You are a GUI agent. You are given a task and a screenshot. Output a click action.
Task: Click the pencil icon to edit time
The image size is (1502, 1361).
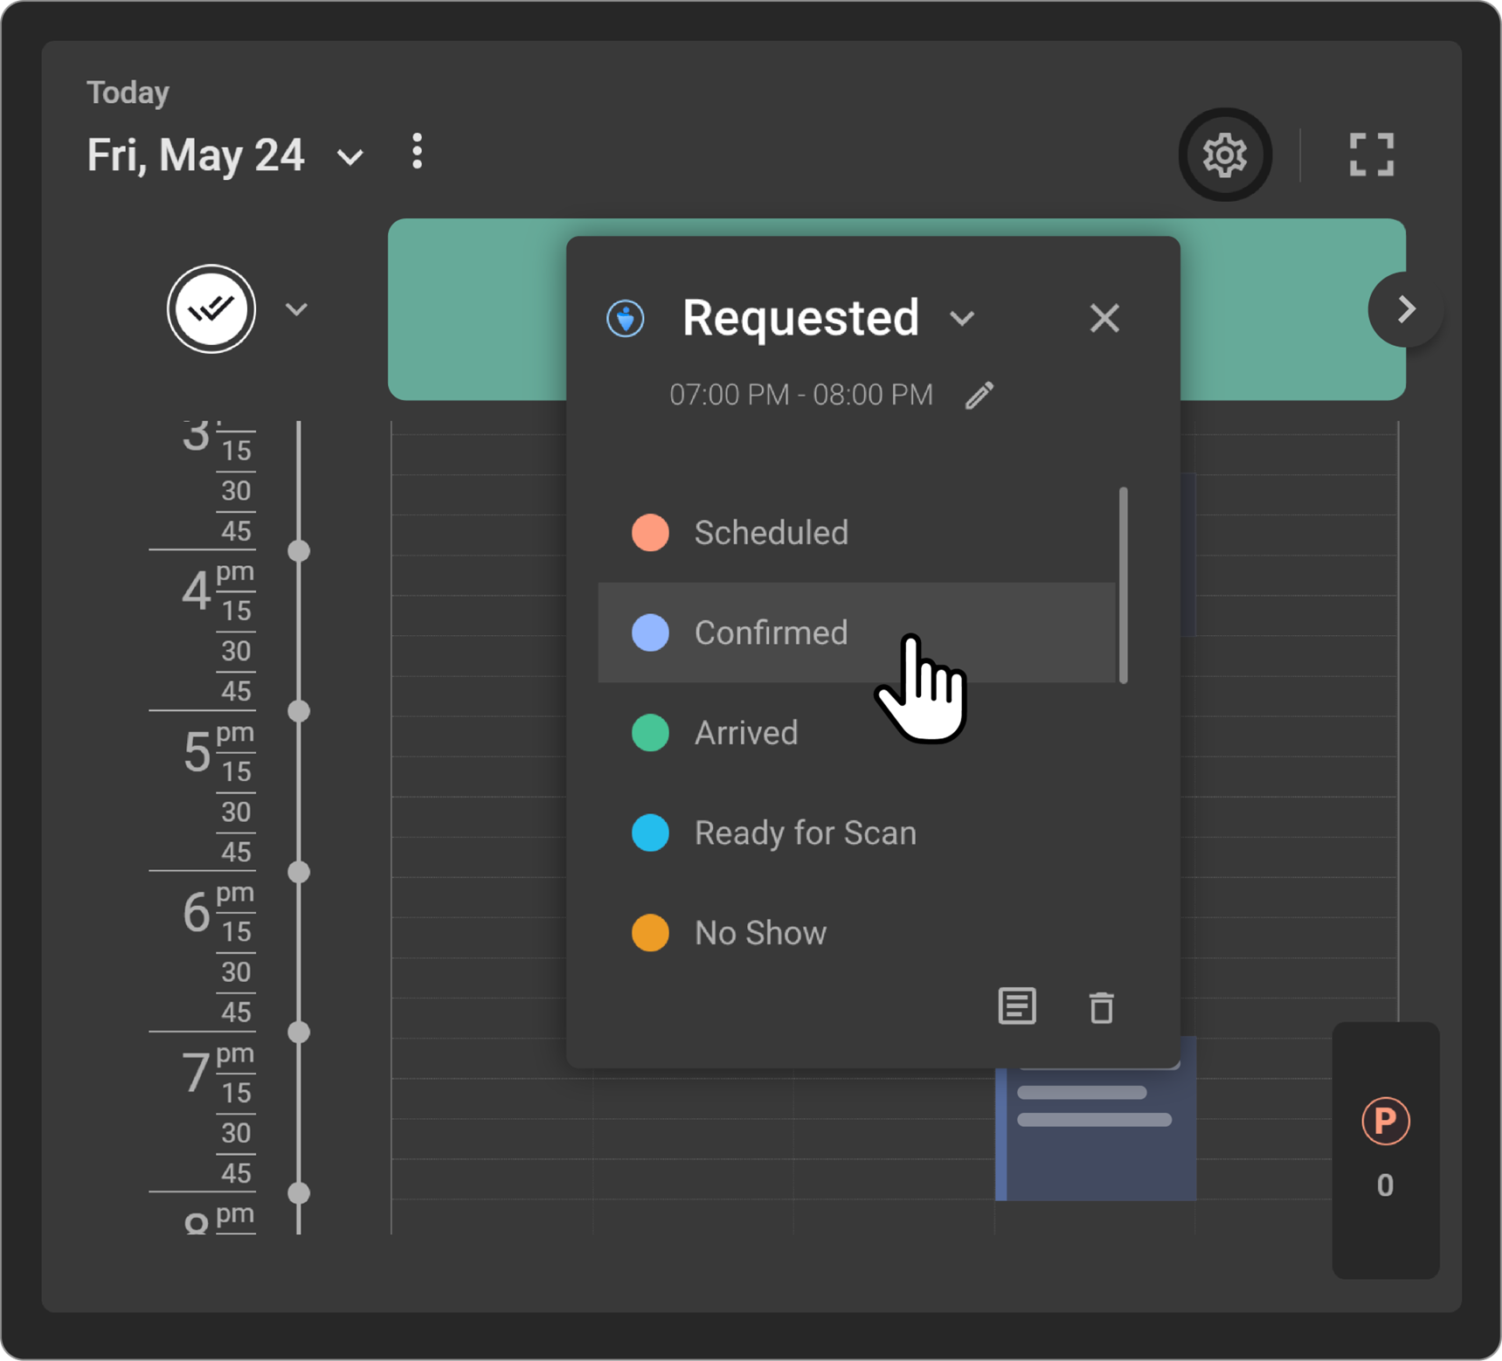979,395
